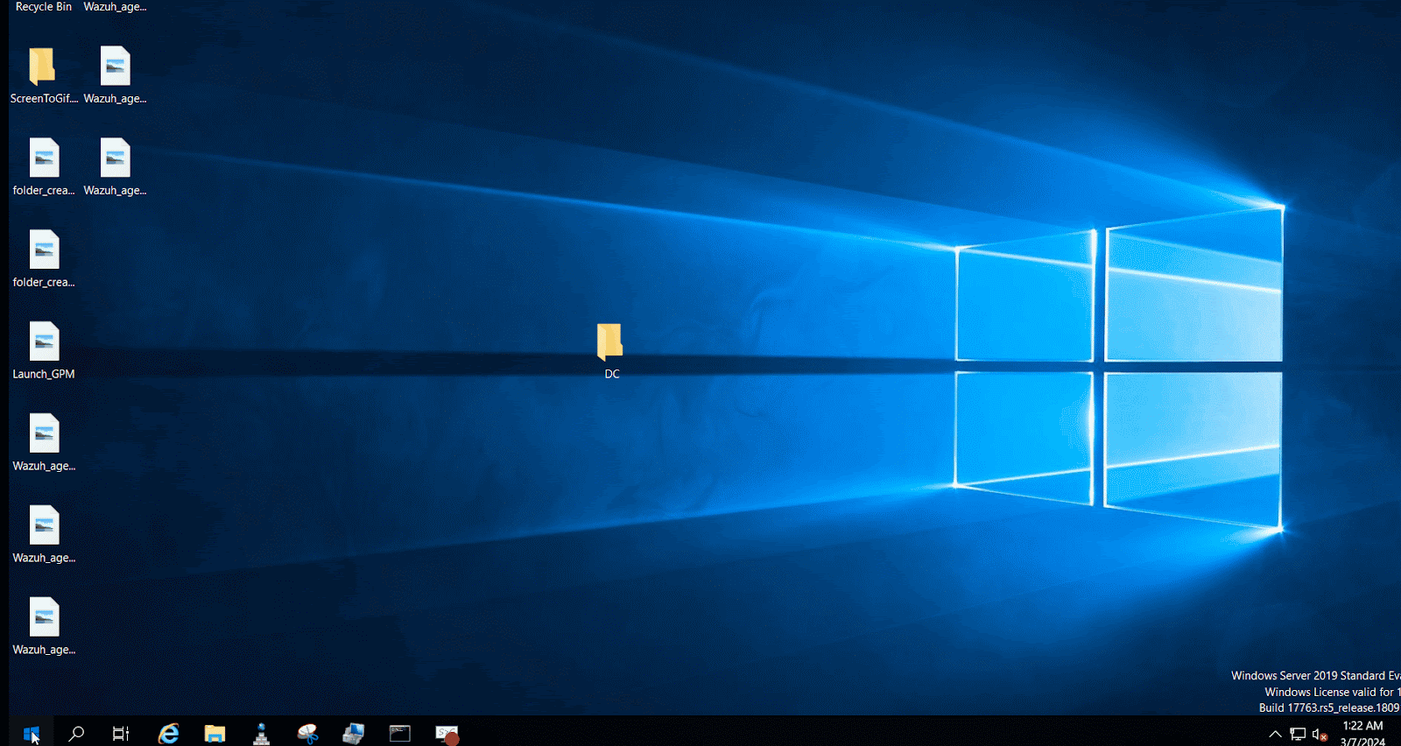
Task: Click the muted volume tray icon
Action: click(x=1320, y=734)
